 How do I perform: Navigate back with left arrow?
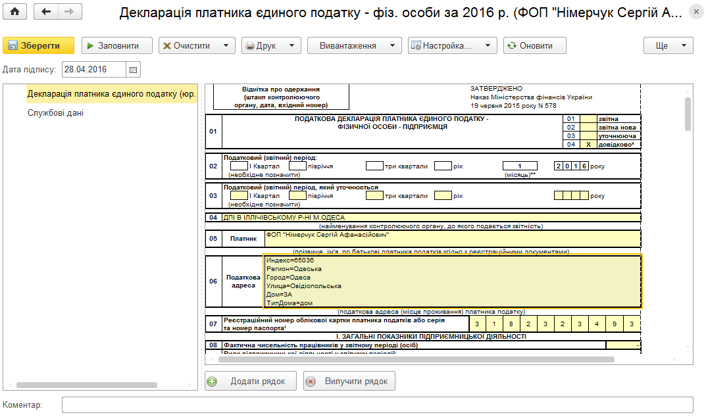46,12
